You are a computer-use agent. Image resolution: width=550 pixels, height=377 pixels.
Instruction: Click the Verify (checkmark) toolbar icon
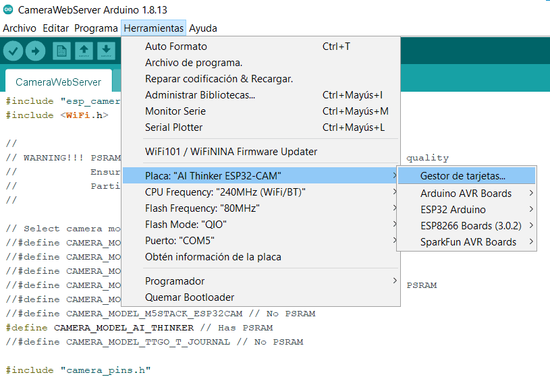tap(13, 51)
